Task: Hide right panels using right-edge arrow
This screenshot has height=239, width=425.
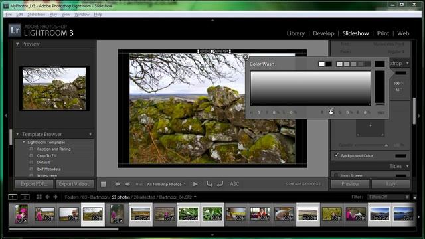Action: [419, 116]
